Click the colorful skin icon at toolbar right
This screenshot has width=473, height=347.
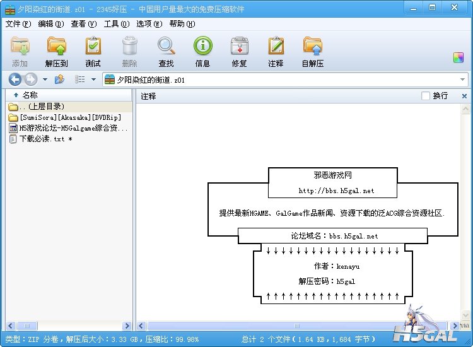[x=458, y=58]
